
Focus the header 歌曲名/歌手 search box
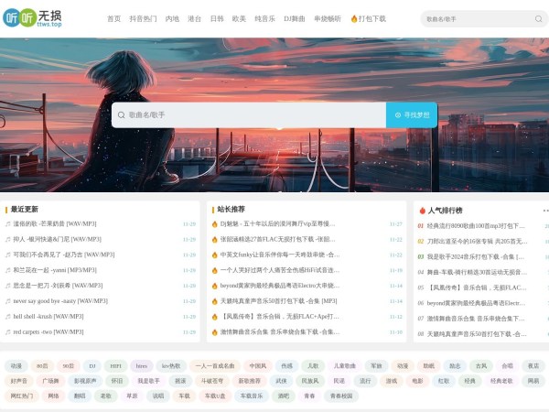[476, 18]
